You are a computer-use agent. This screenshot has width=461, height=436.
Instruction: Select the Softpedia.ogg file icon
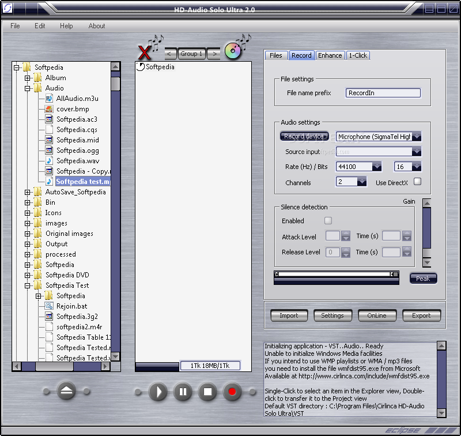(x=49, y=151)
